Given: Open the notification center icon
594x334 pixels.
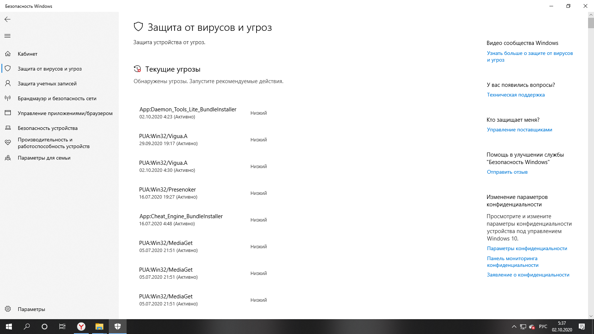Looking at the screenshot, I should (x=582, y=327).
